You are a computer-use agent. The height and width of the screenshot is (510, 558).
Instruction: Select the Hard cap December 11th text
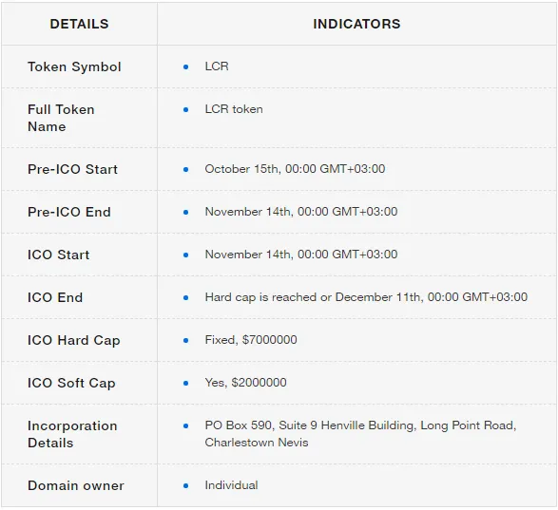[366, 297]
